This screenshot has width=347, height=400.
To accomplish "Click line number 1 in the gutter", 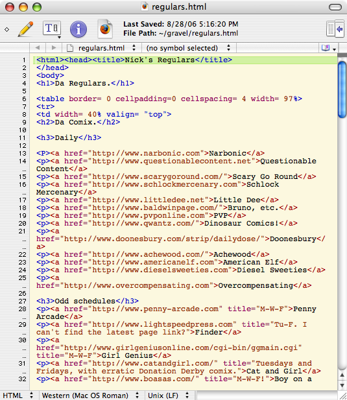I will click(x=24, y=60).
